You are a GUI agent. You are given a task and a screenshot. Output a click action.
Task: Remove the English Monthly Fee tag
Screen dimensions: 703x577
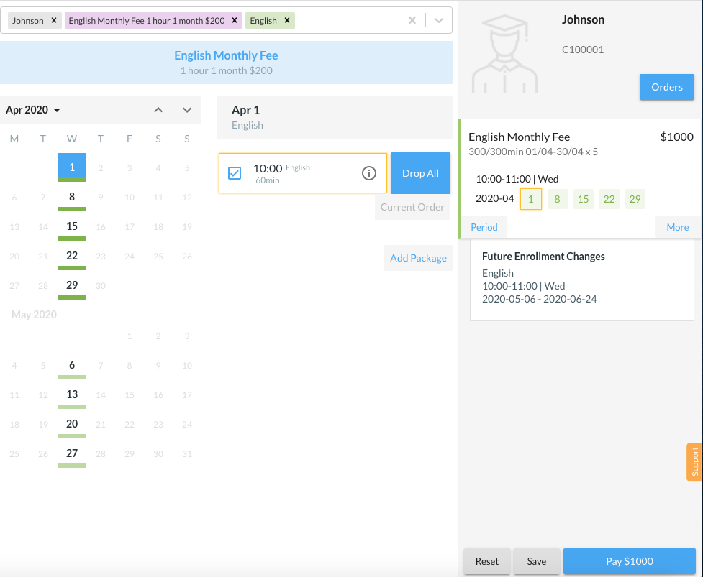pos(235,21)
